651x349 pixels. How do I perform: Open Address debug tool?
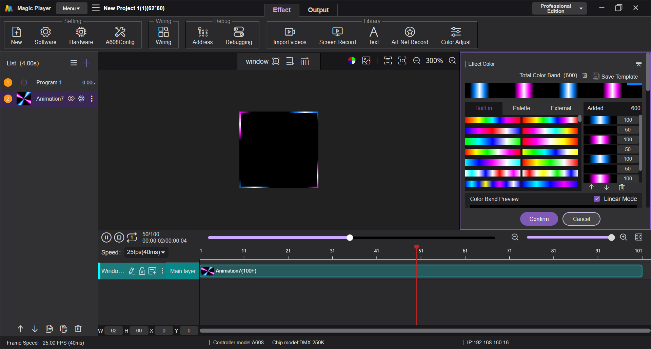pos(202,35)
